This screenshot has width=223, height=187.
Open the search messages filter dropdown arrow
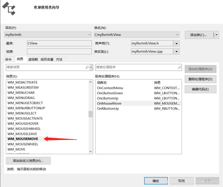(91, 67)
